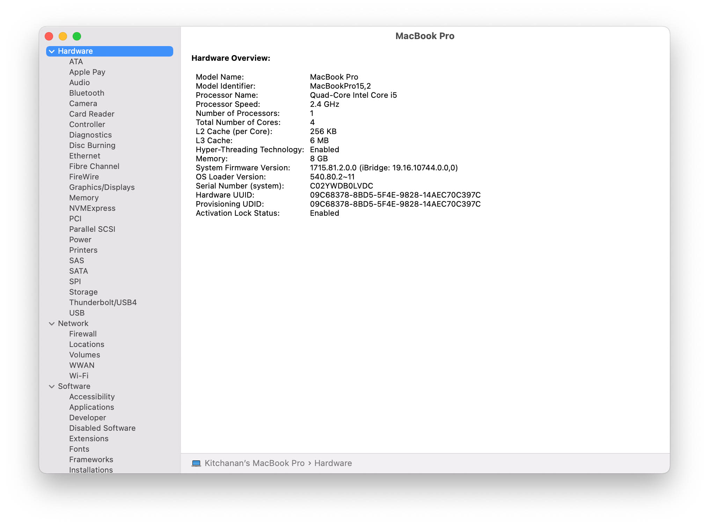Show Graphics/Displays information
The image size is (709, 525).
pyautogui.click(x=102, y=187)
